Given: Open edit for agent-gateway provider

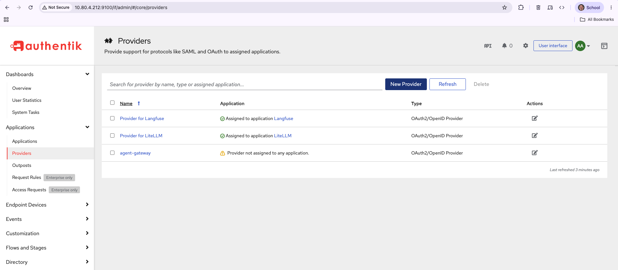Looking at the screenshot, I should pos(534,153).
